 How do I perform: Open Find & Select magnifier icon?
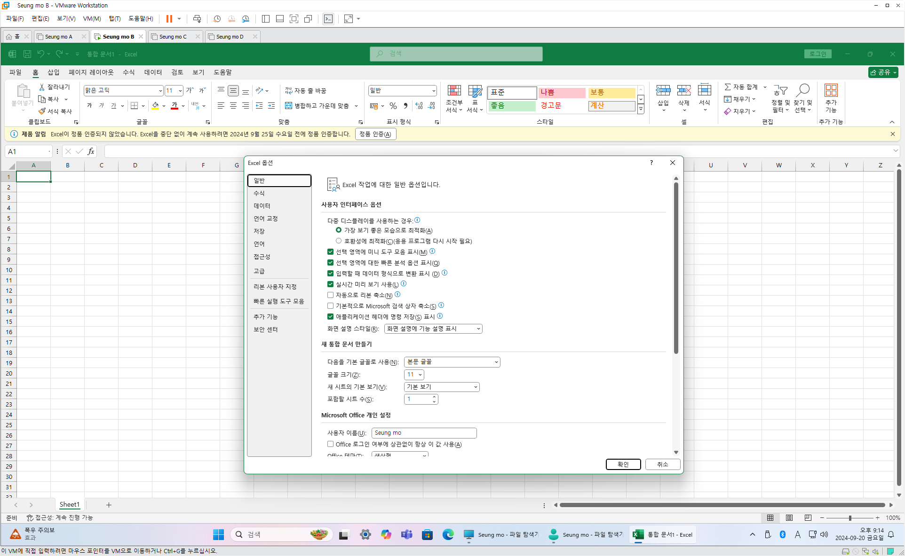coord(802,90)
